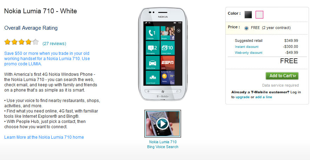The width and height of the screenshot is (310, 160).
Task: Play the Bing Voice Search video
Action: click(x=163, y=124)
